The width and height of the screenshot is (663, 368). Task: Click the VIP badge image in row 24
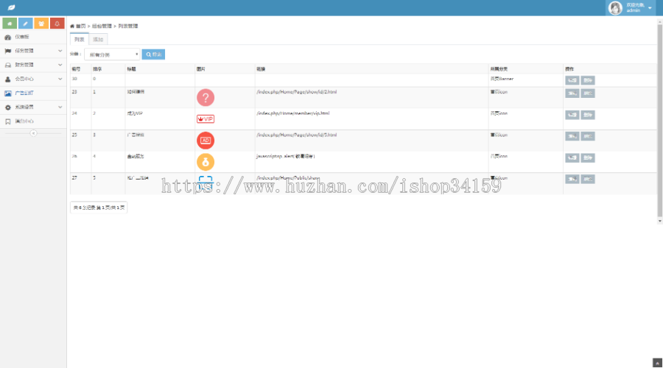click(x=206, y=119)
